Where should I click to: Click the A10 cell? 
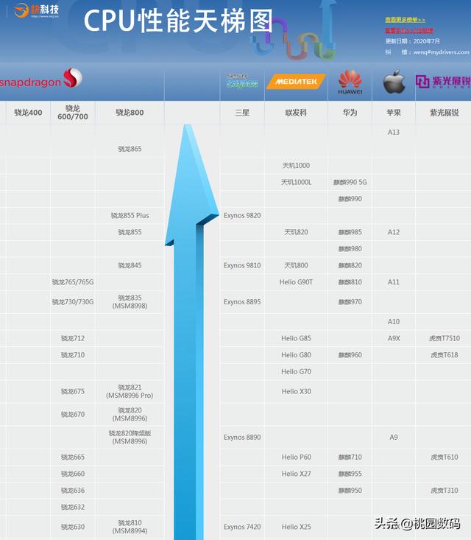click(394, 322)
